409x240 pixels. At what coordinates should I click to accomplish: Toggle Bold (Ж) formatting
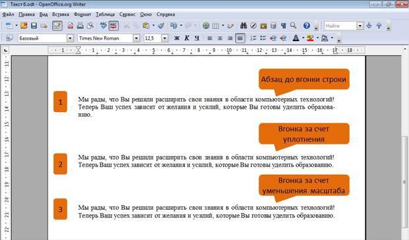[177, 38]
